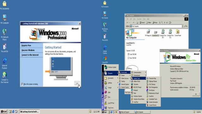
Task: Click Windows Update in the Start menu
Action: click(x=111, y=67)
